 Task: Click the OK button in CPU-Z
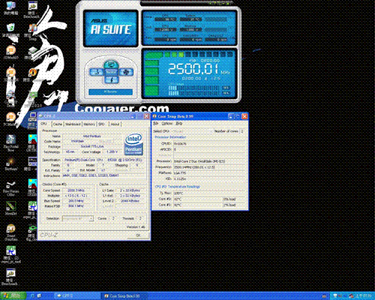(138, 235)
